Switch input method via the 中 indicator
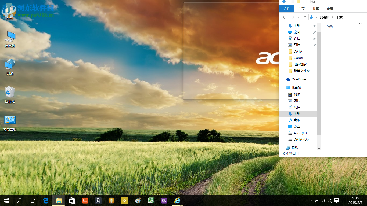367x206 pixels. [343, 200]
